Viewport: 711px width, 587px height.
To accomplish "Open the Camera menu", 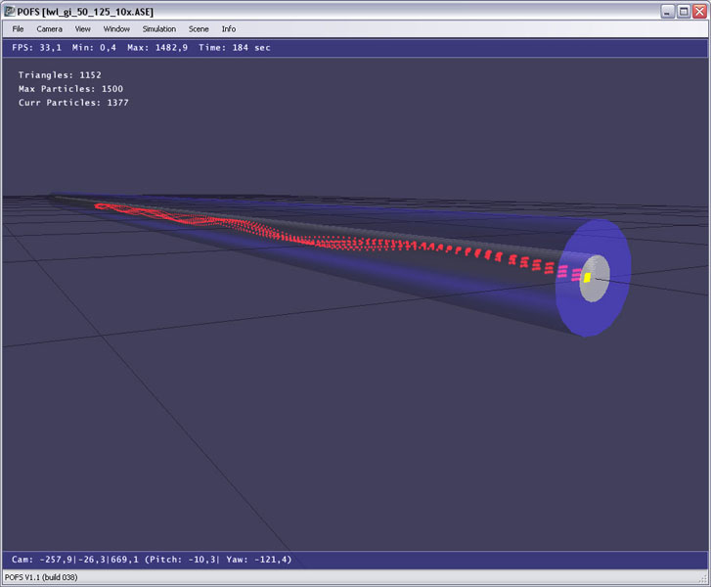I will (49, 29).
